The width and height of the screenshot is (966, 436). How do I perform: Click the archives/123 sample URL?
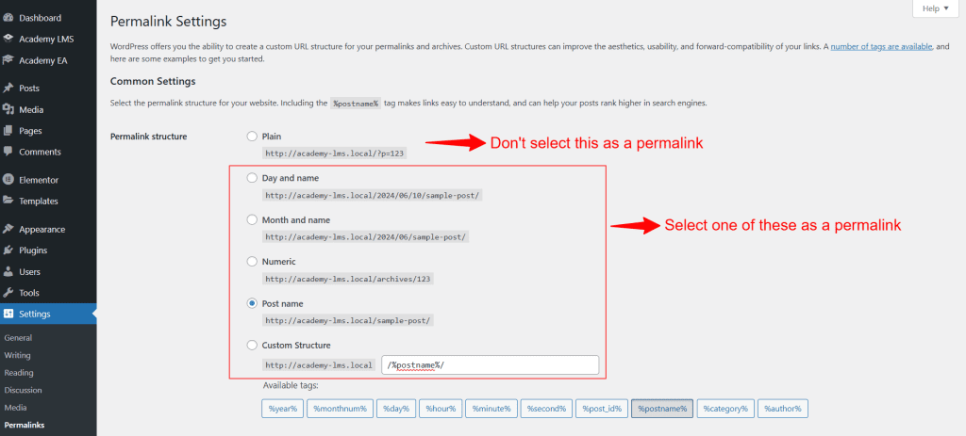click(348, 279)
